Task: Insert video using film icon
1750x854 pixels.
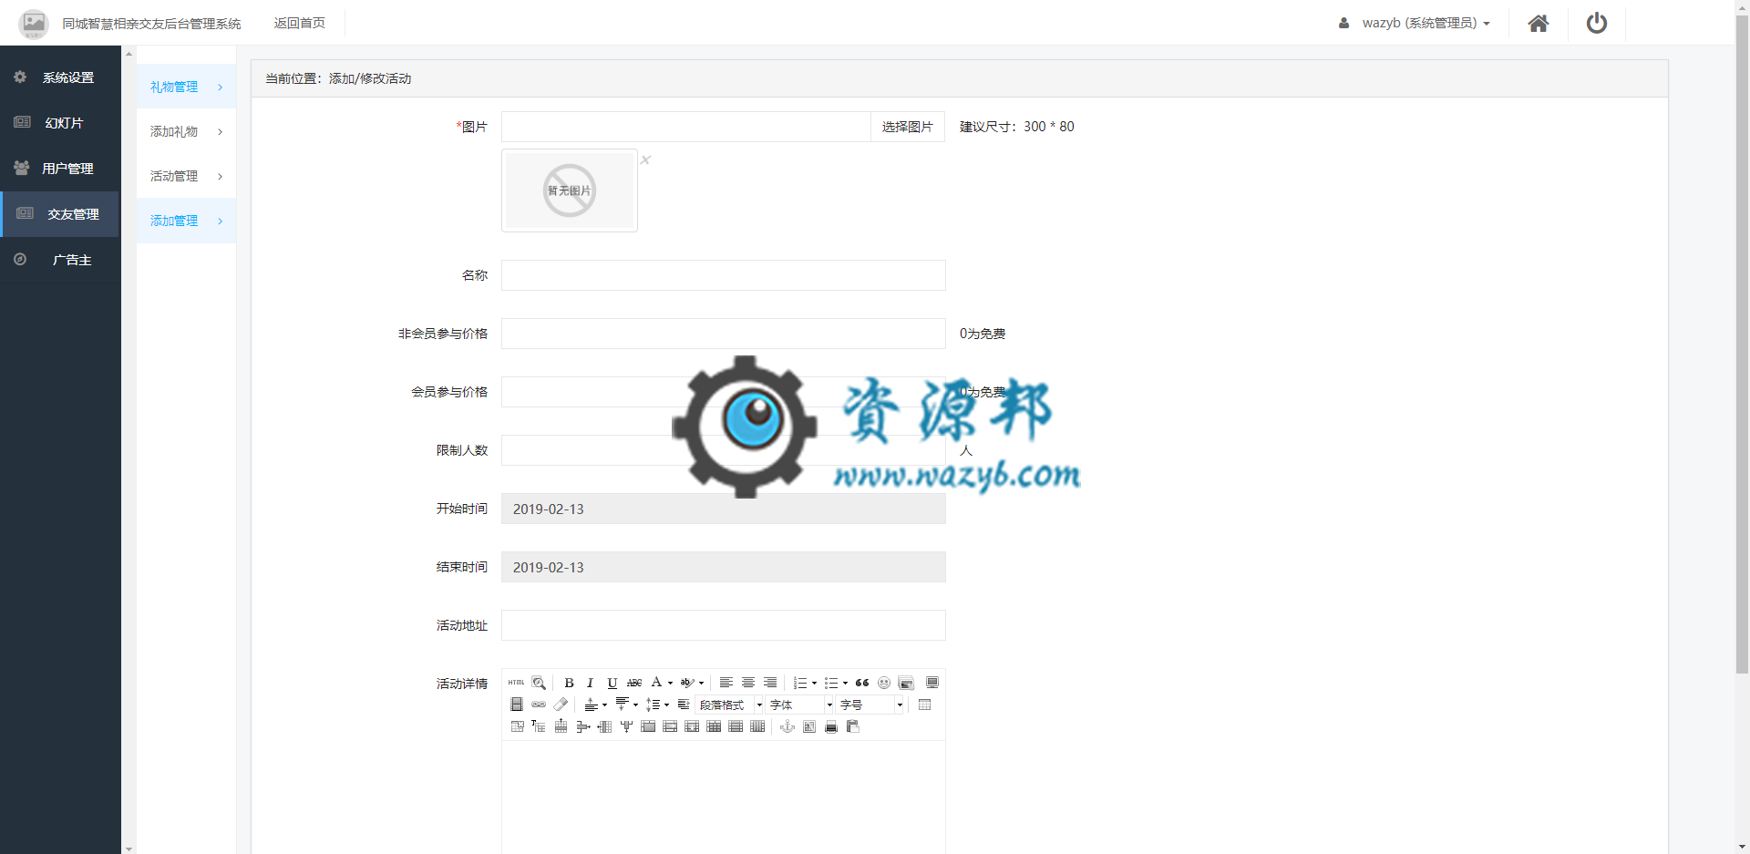Action: (x=517, y=705)
